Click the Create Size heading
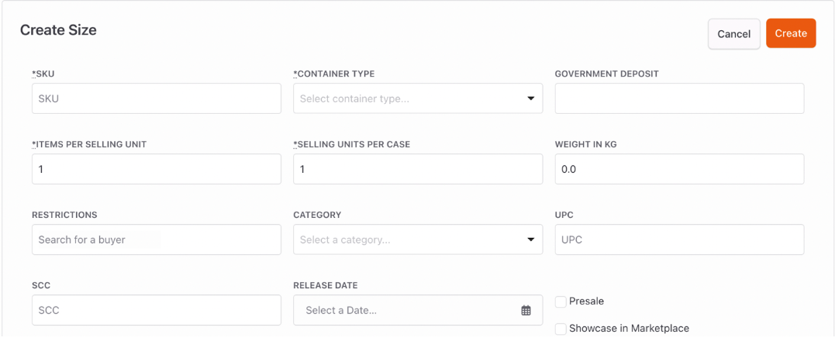The height and width of the screenshot is (348, 835). coord(59,30)
